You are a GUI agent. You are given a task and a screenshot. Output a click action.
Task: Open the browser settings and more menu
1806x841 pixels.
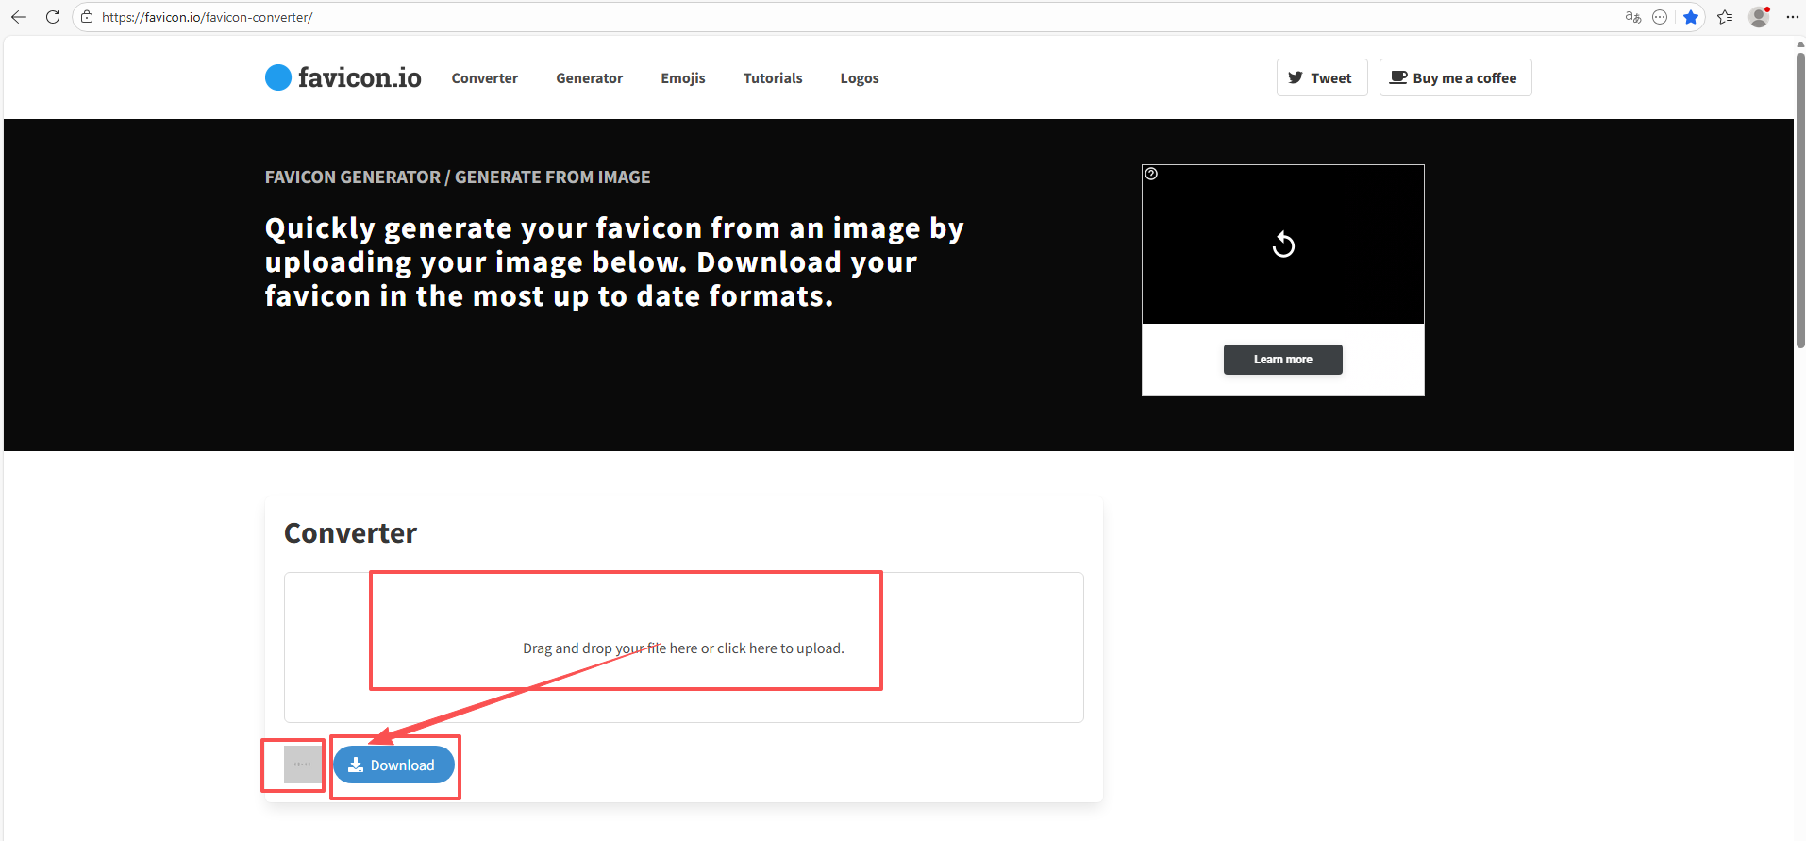tap(1792, 17)
